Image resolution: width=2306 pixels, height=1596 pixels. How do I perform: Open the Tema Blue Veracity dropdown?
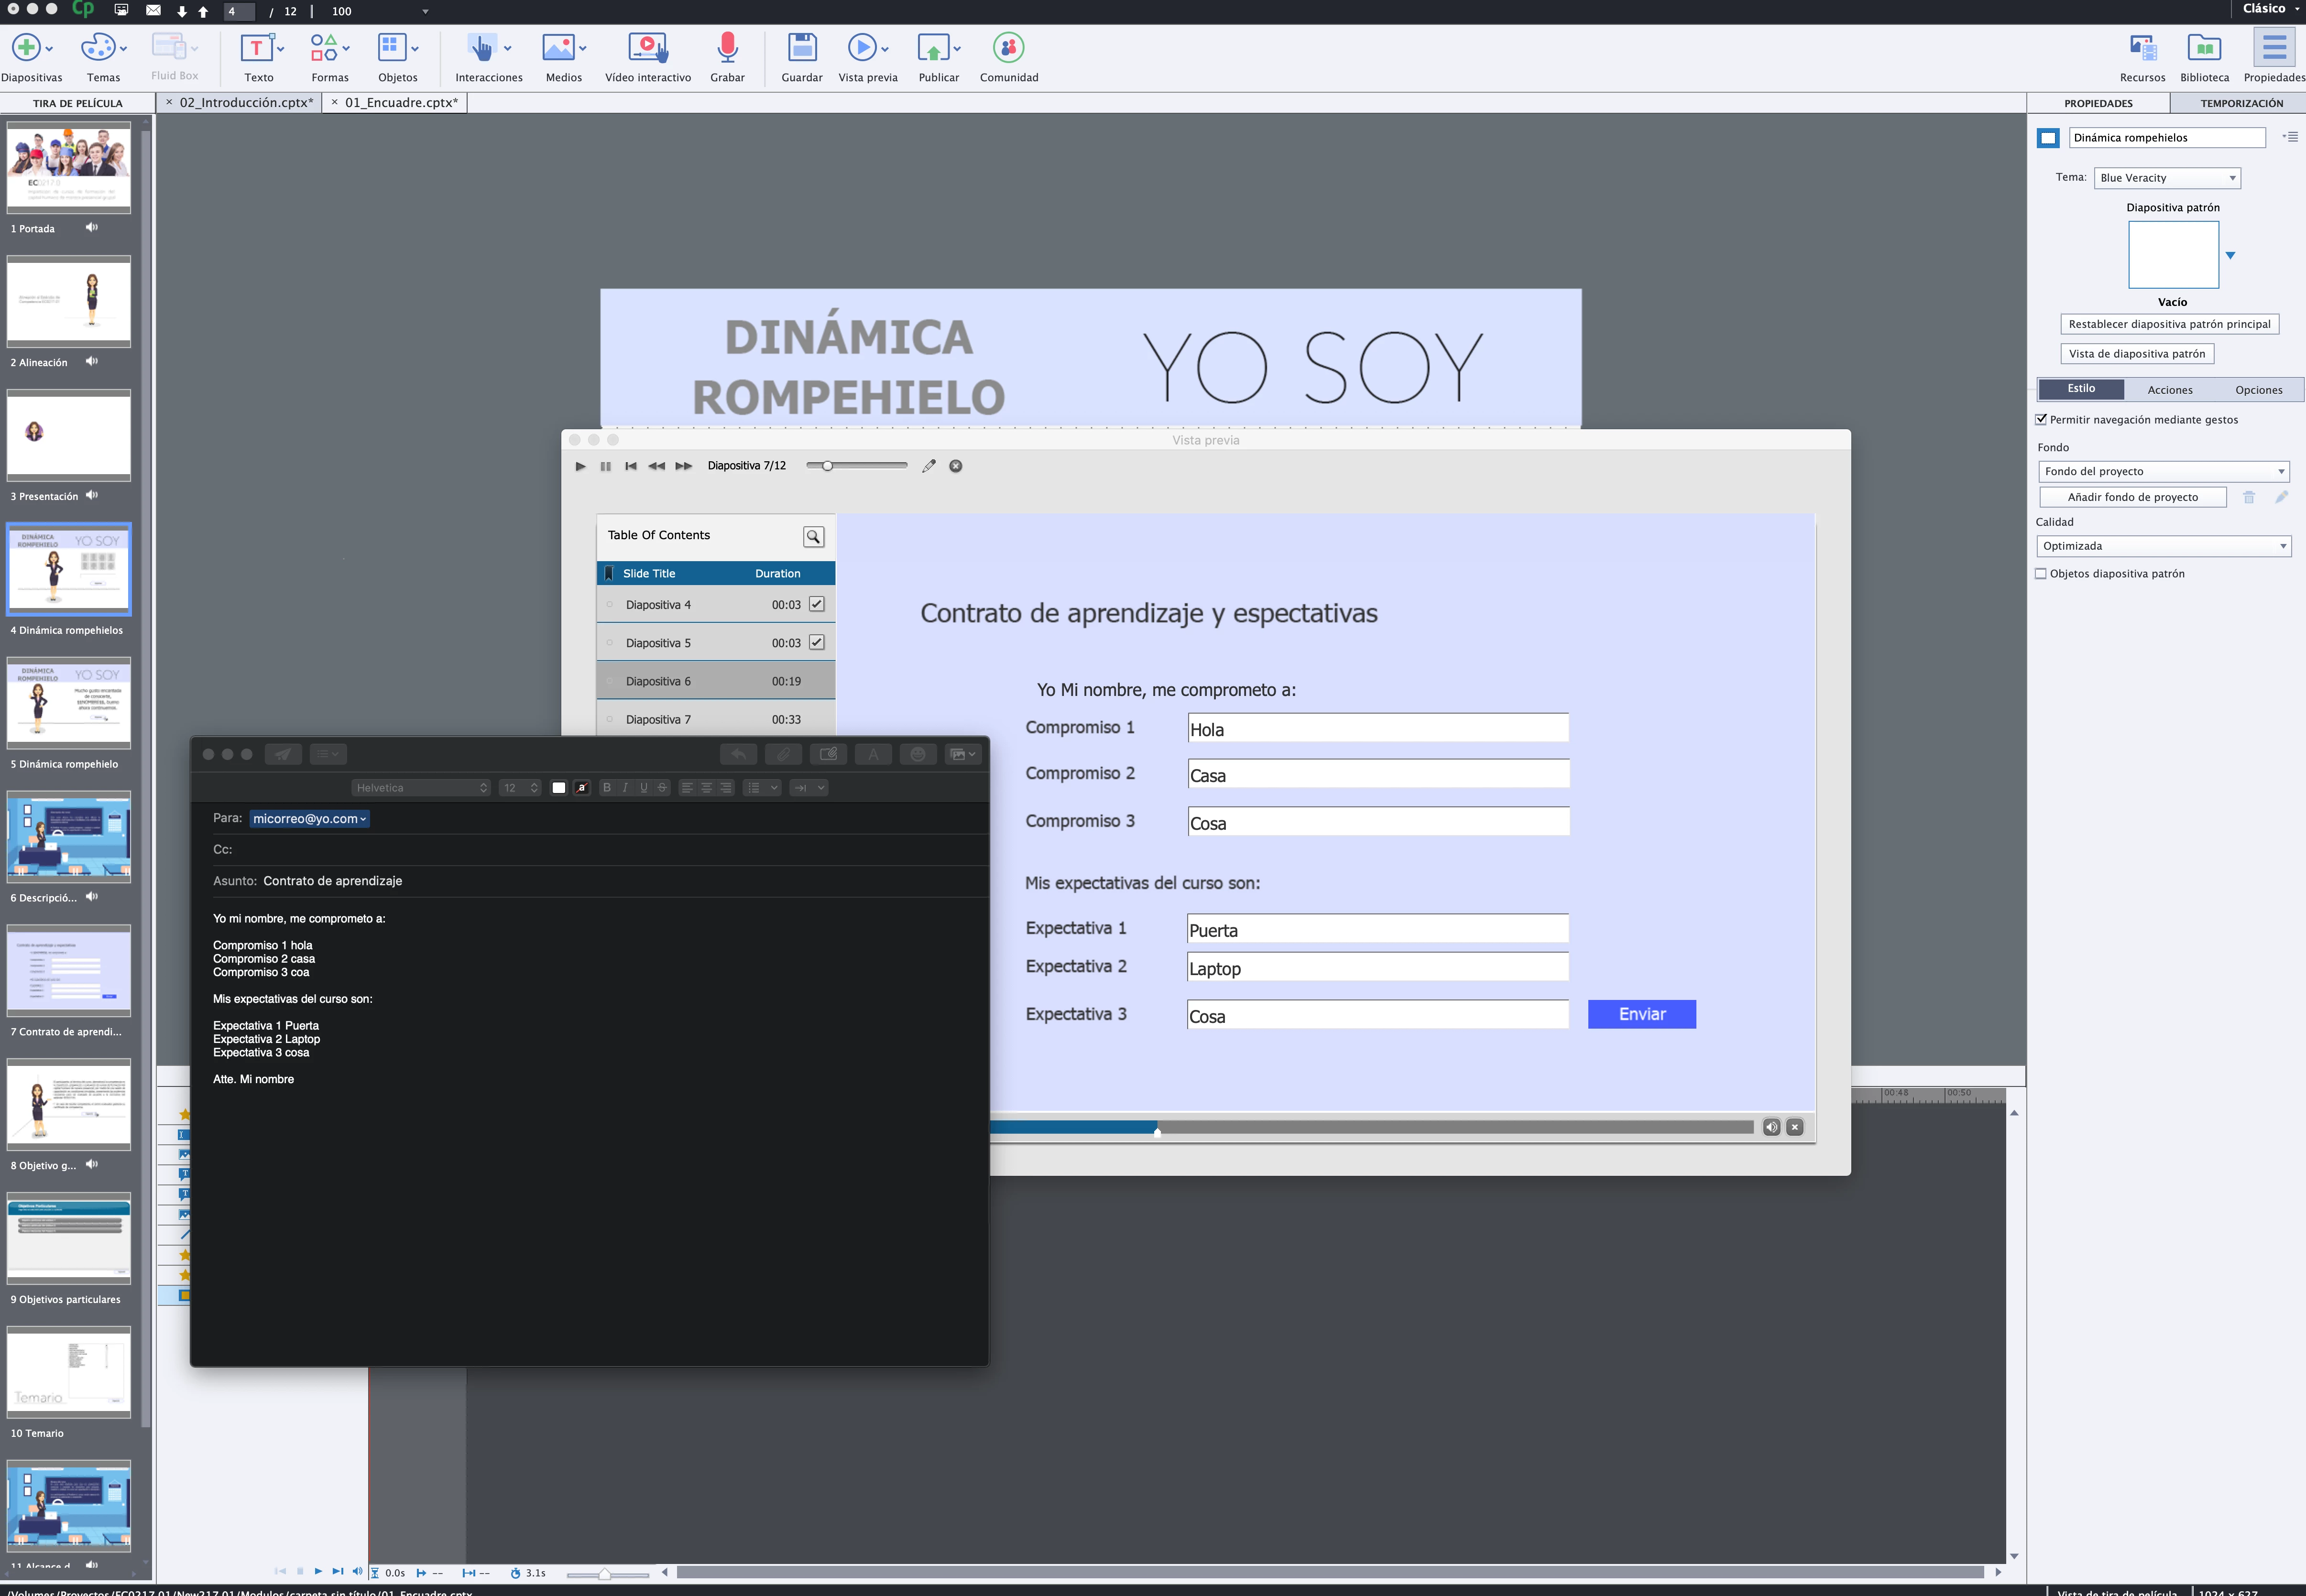coord(2166,178)
